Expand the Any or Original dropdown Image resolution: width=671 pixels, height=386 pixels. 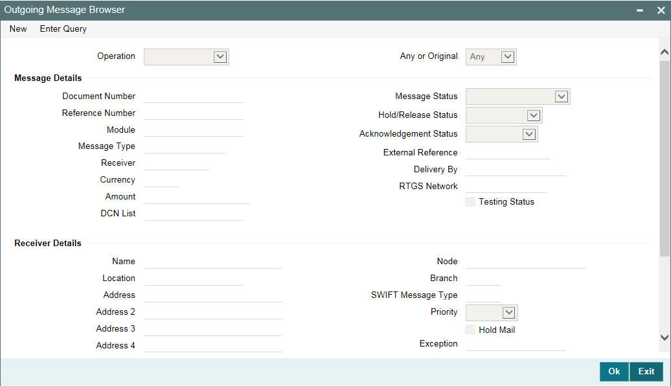(491, 56)
